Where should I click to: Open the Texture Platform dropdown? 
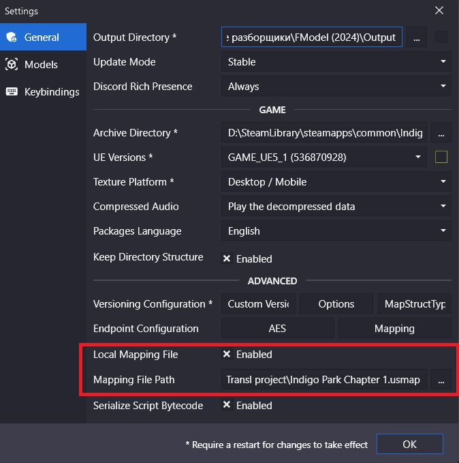(336, 182)
